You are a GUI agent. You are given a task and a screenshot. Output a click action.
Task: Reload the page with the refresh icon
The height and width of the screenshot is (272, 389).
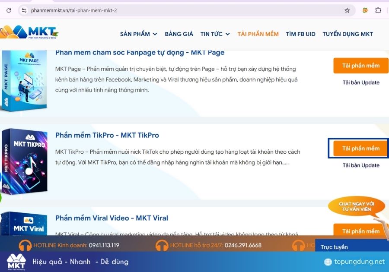coord(9,10)
